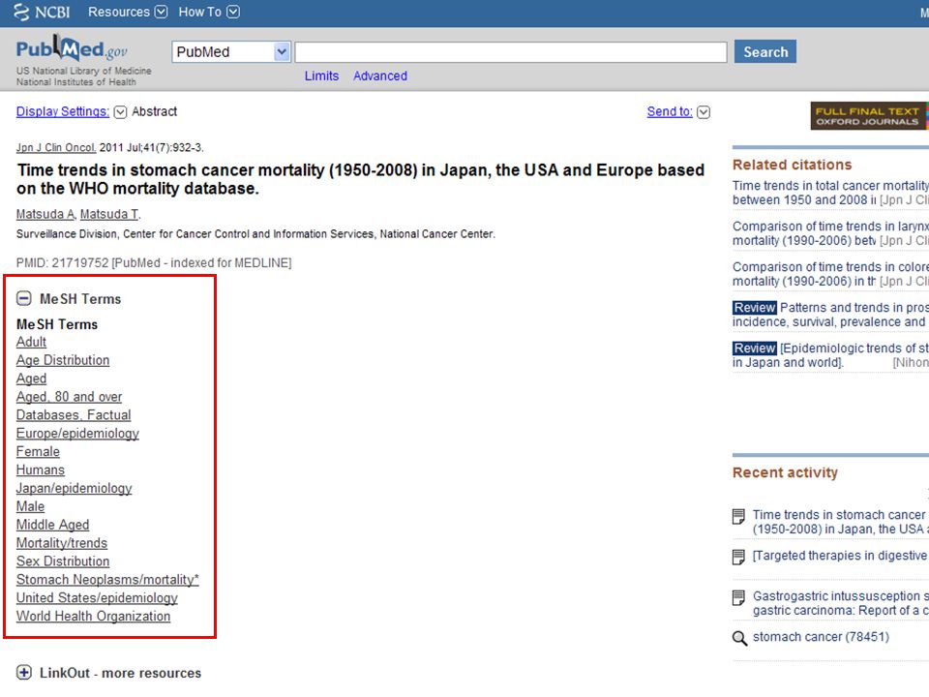Open the Advanced search link
This screenshot has width=929, height=697.
(x=380, y=76)
